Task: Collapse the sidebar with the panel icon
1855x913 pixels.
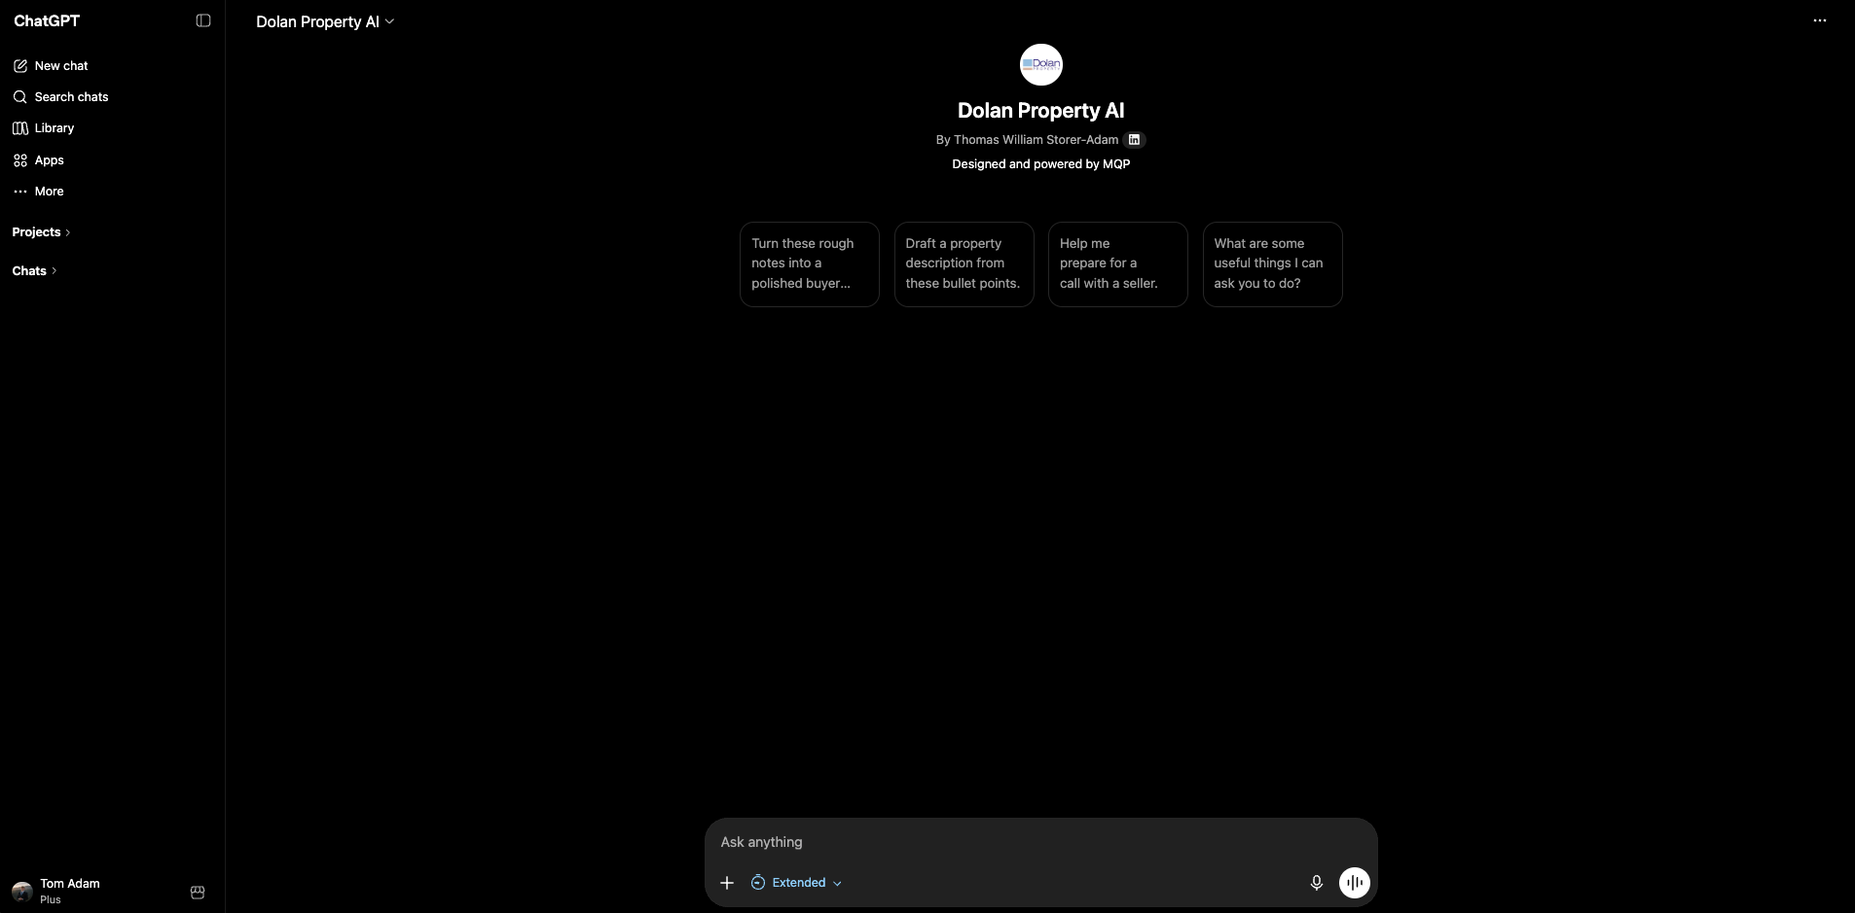Action: point(203,20)
